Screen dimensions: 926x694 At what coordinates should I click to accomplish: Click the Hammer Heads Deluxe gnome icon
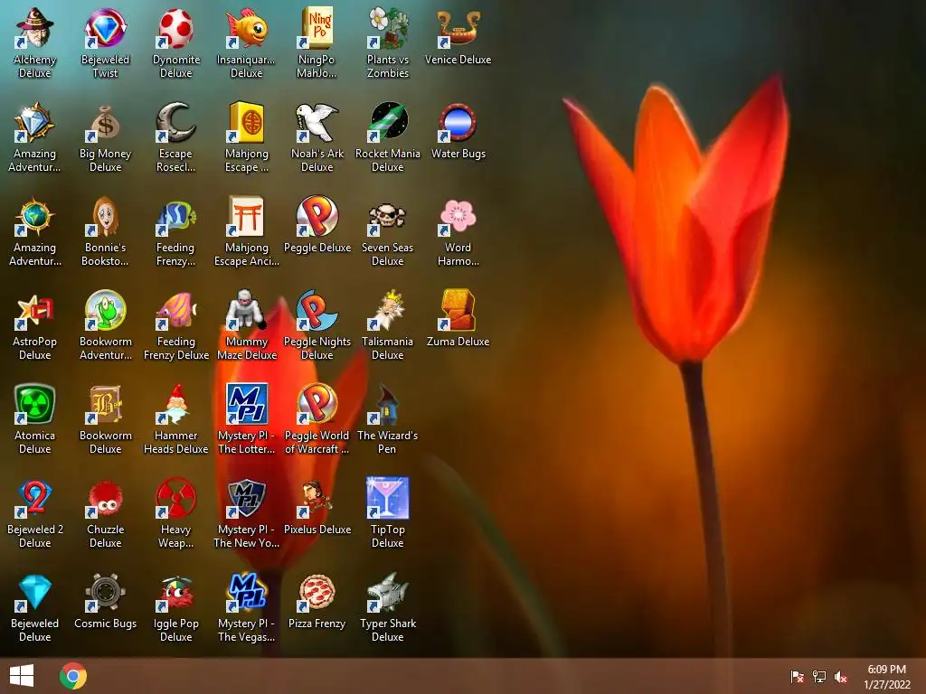click(176, 404)
